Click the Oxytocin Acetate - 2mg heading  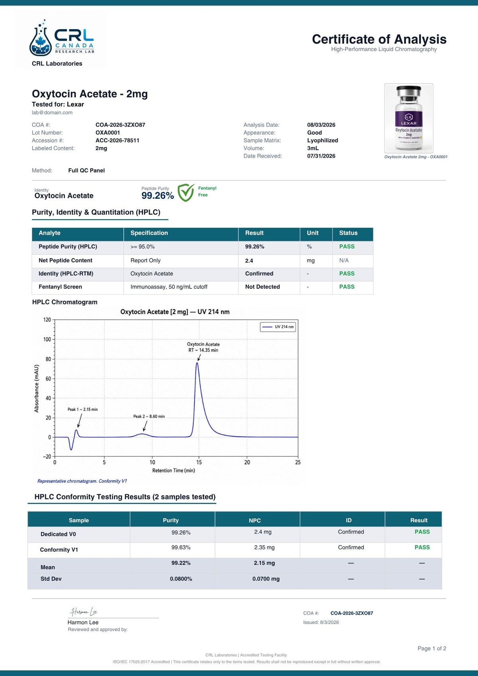pos(90,94)
